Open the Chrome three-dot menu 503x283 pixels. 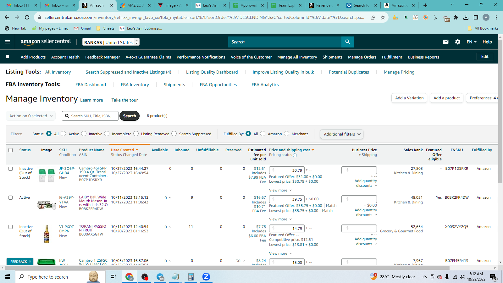(x=496, y=17)
